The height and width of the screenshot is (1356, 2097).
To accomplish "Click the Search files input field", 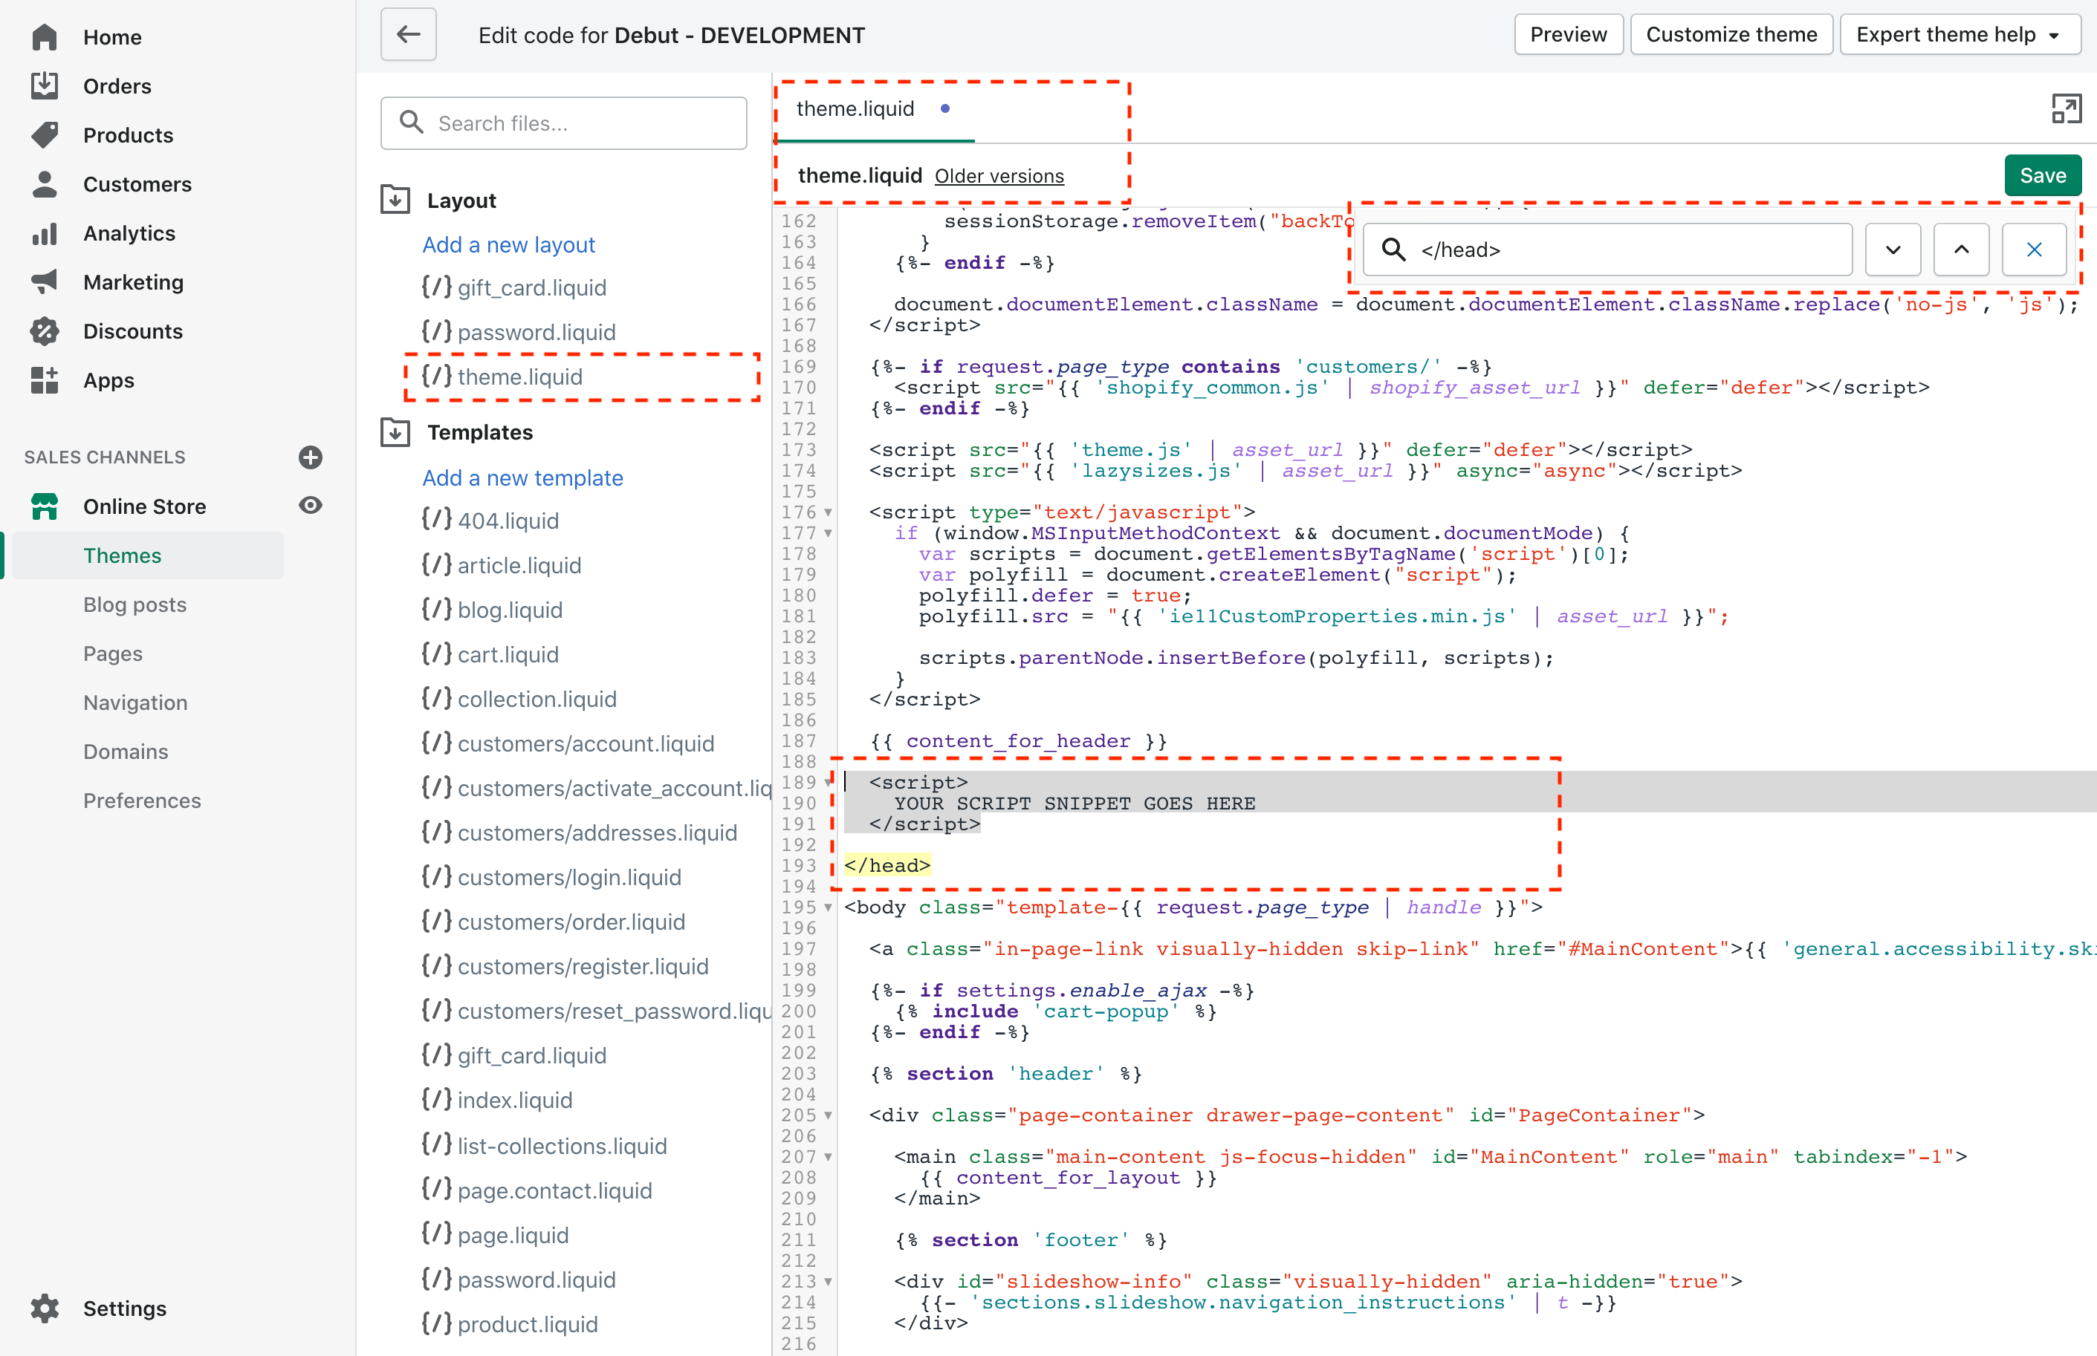I will click(563, 123).
